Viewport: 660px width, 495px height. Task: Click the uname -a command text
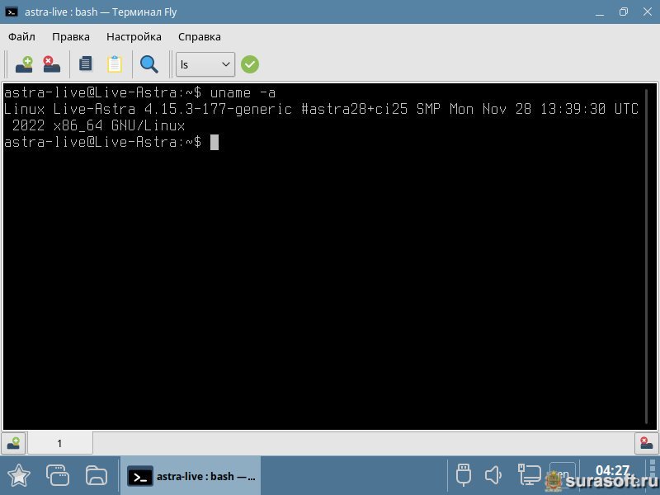click(x=243, y=92)
